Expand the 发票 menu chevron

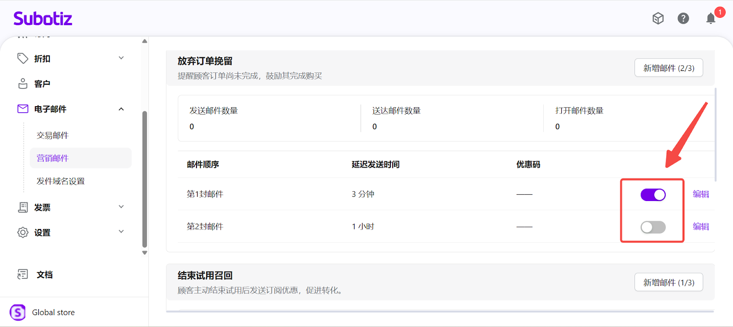coord(121,207)
